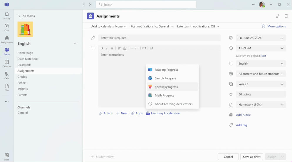292x162 pixels.
Task: Click the bulleted list icon
Action: click(x=132, y=48)
